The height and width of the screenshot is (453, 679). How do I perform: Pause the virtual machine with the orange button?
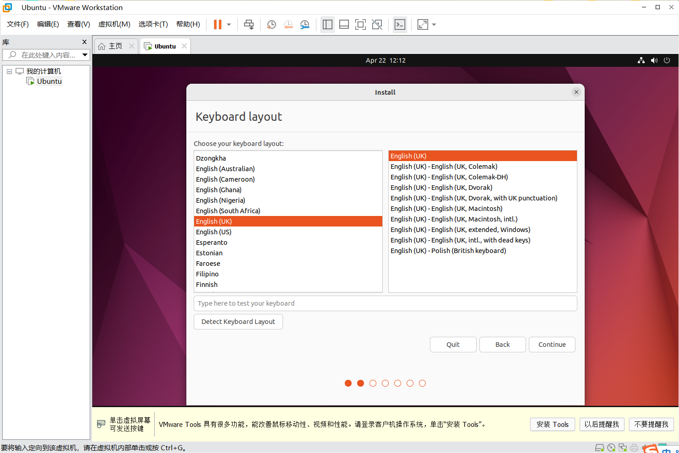(x=217, y=25)
